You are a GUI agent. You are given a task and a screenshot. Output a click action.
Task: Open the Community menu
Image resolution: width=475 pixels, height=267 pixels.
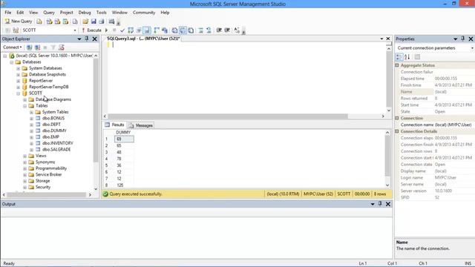[144, 13]
